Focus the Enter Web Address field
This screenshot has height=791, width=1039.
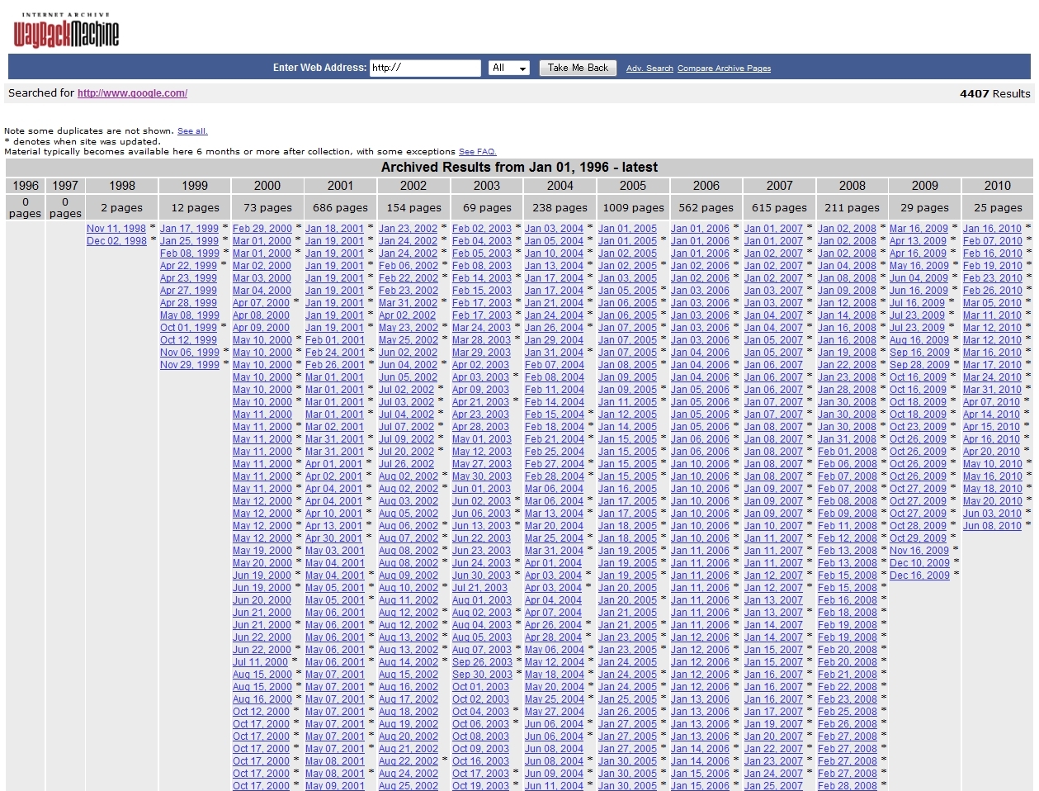425,68
